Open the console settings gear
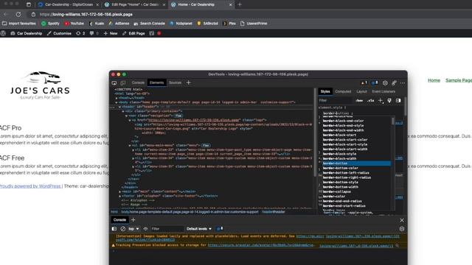Screen dimensions: 472x265 [x=402, y=229]
